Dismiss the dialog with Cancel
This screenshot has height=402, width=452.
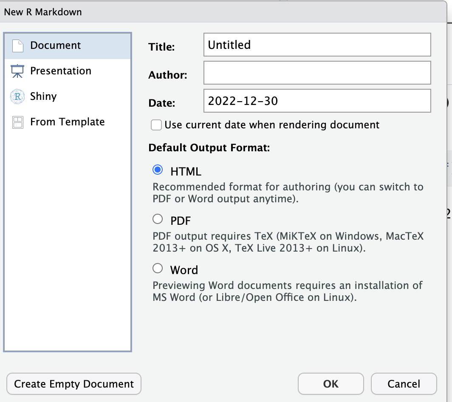click(404, 384)
